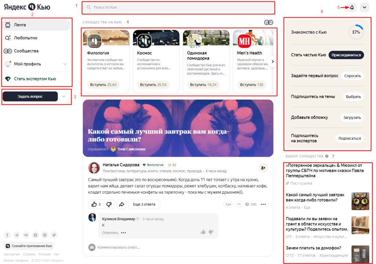
Task: Click the Лента feed icon in sidebar
Action: coord(8,25)
